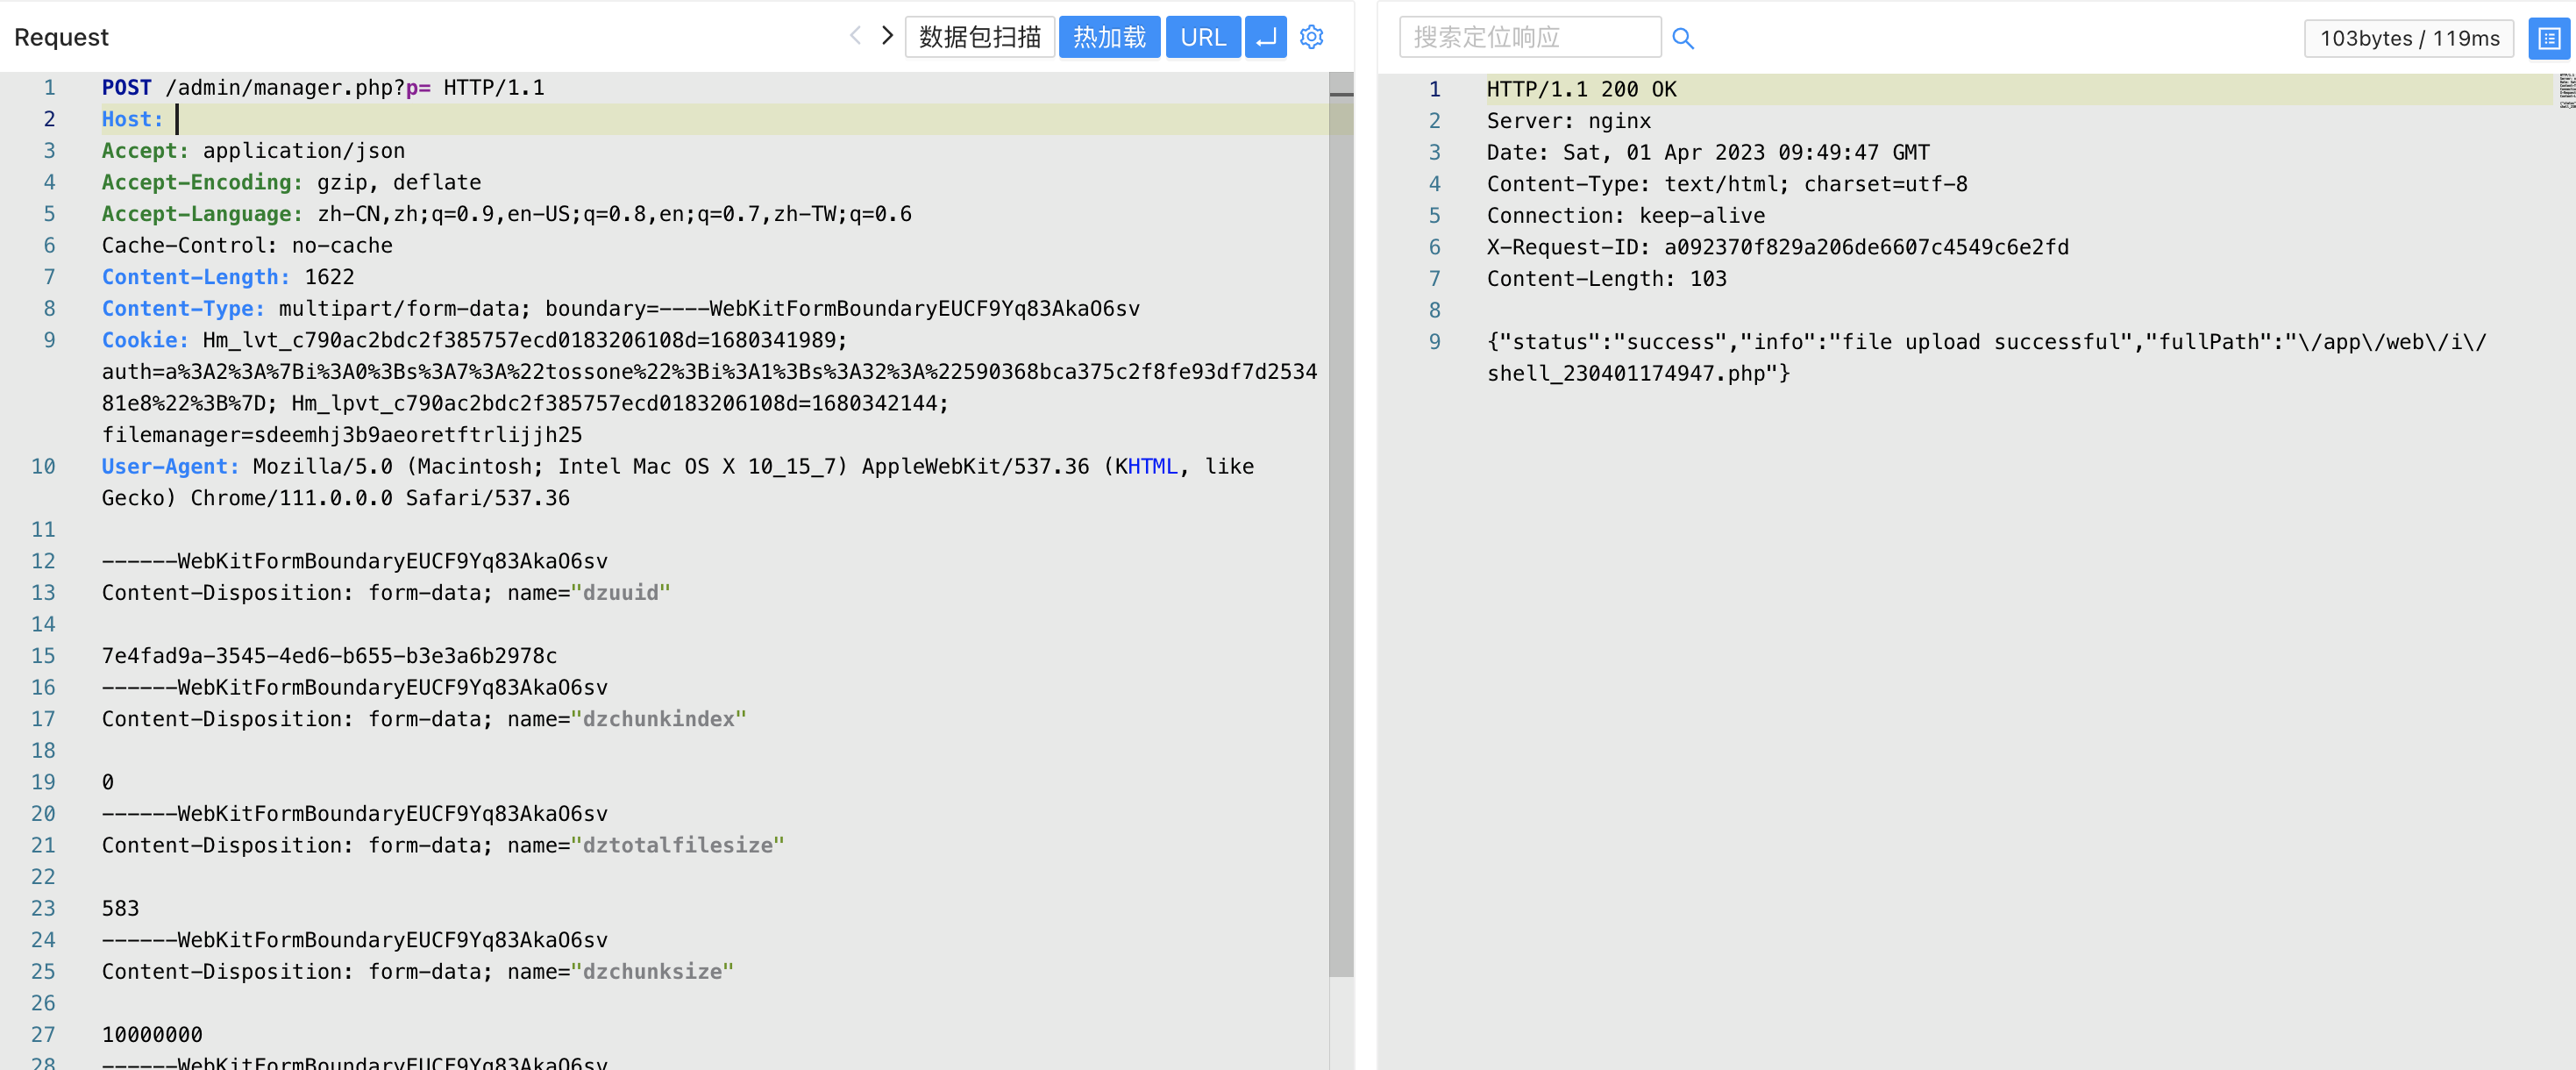
Task: Click request line number 9 Cookie
Action: (49, 340)
